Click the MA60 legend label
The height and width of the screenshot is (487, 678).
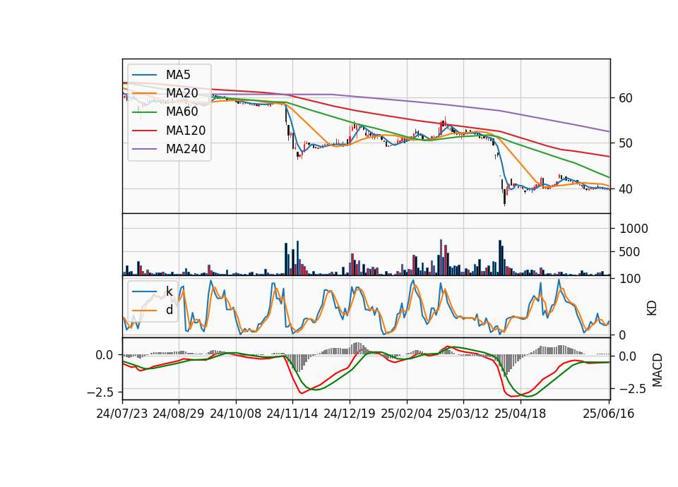click(182, 112)
